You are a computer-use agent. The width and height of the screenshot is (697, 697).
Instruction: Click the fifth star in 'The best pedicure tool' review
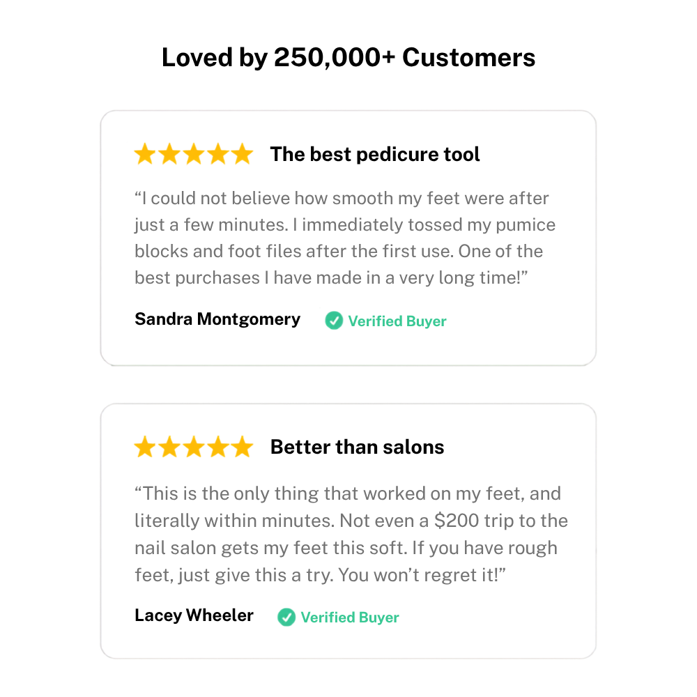(x=243, y=154)
